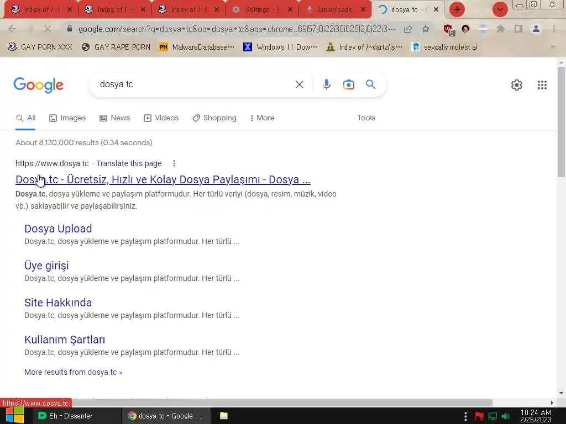Open Google quick settings gear
Image resolution: width=566 pixels, height=424 pixels.
click(x=517, y=85)
